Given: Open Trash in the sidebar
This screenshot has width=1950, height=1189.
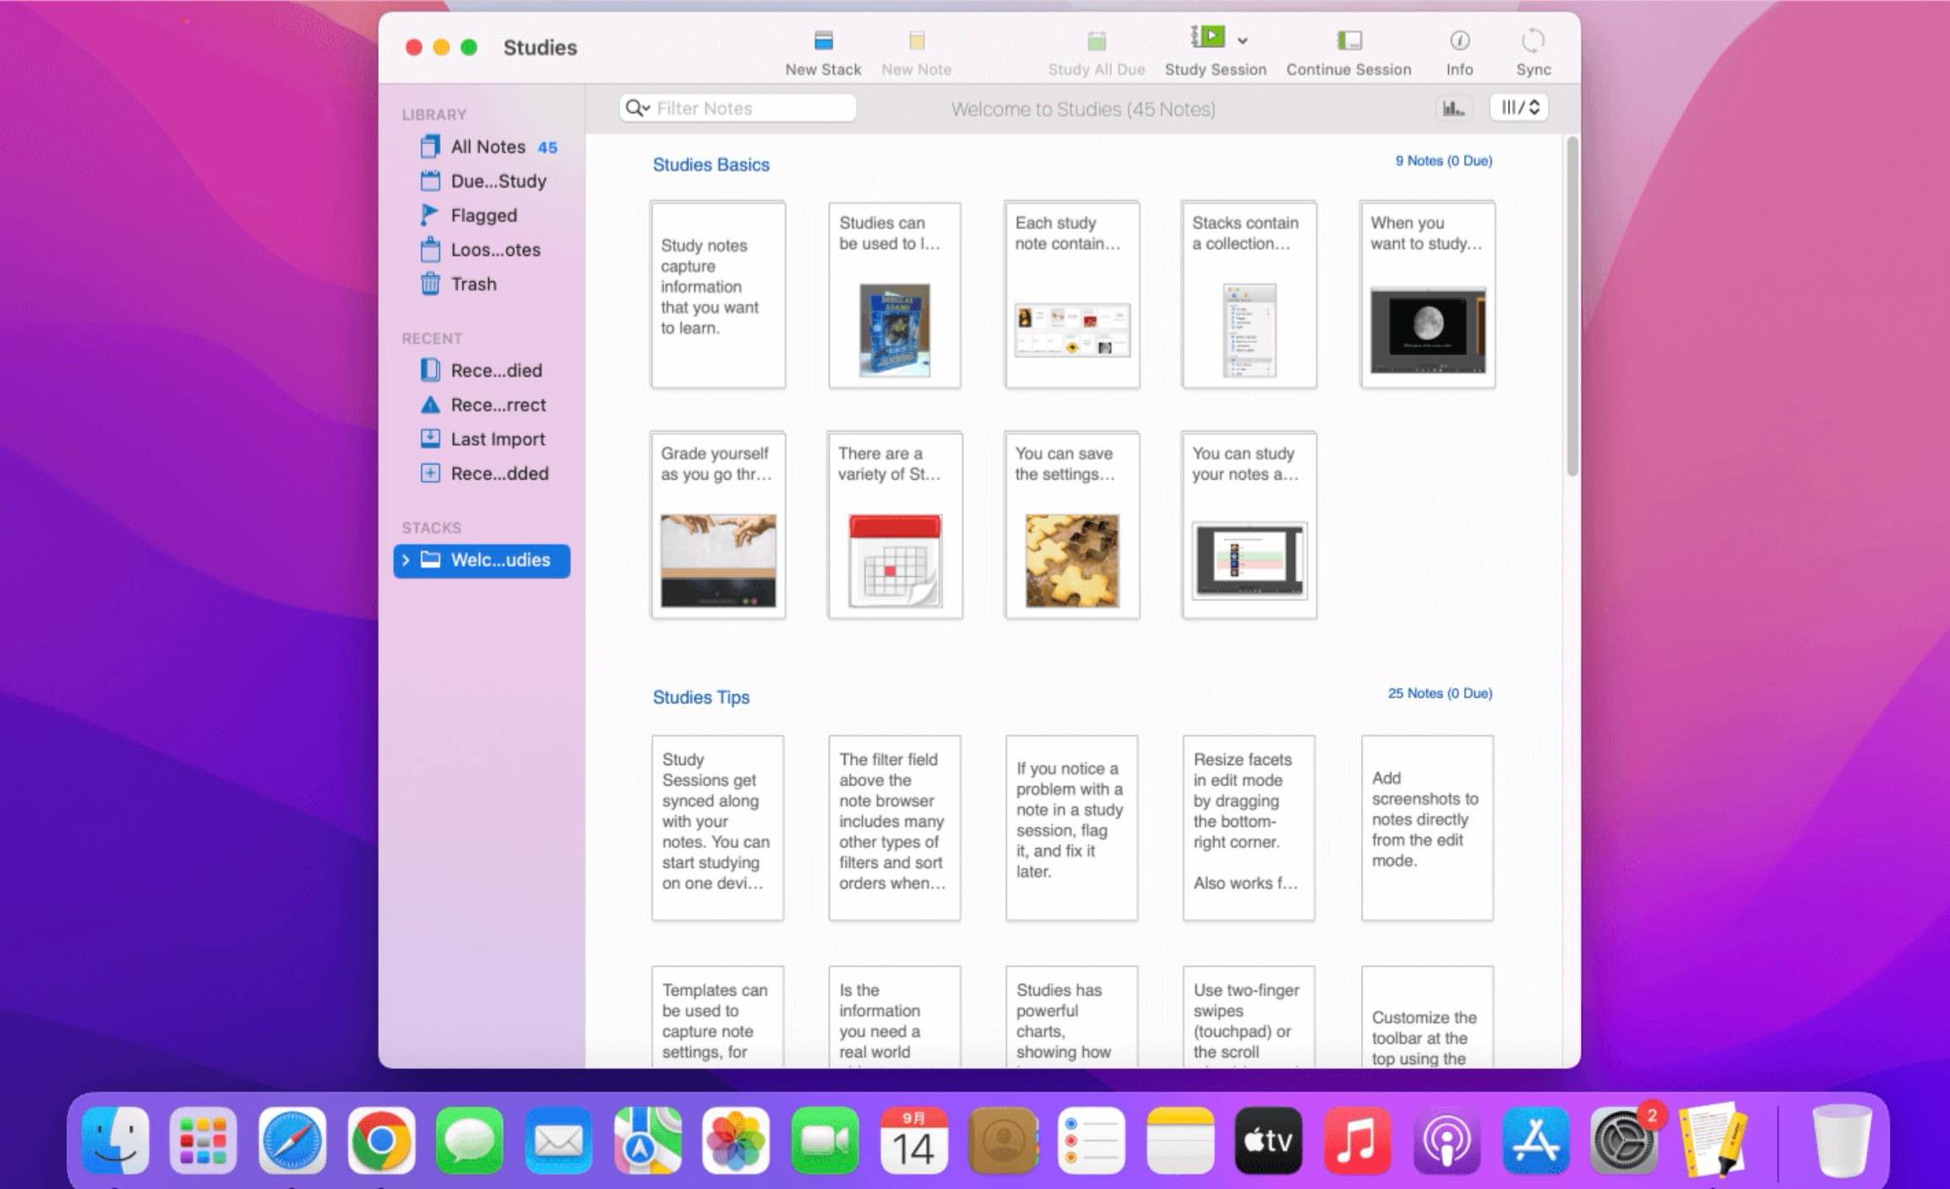Looking at the screenshot, I should click(472, 284).
